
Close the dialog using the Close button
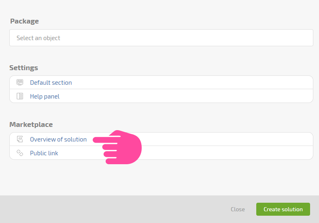(x=238, y=209)
